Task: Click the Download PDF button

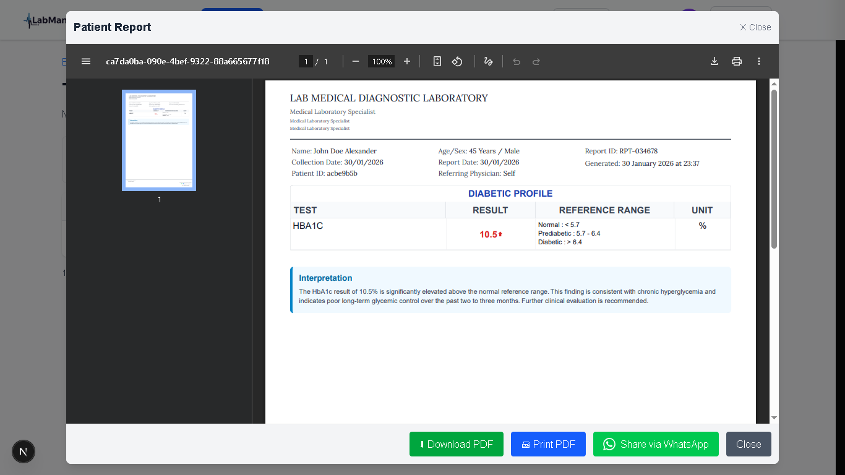Action: 456,444
